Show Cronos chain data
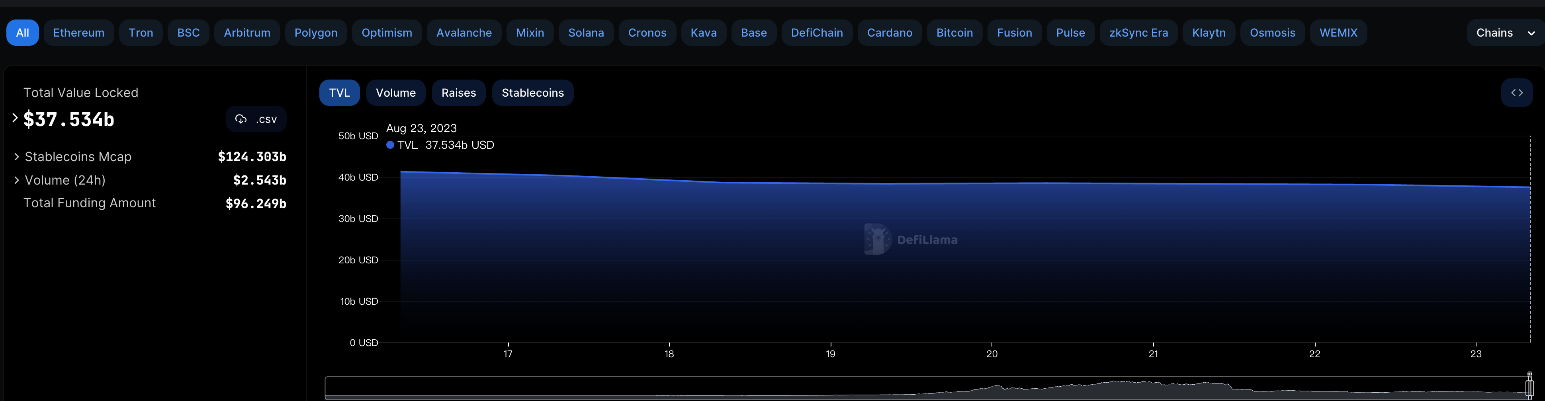This screenshot has width=1545, height=401. [647, 32]
